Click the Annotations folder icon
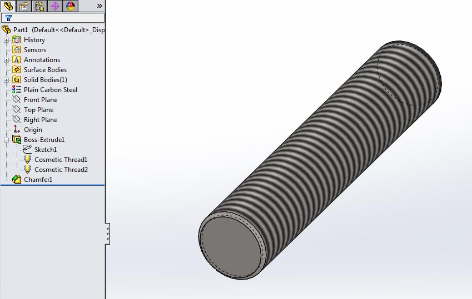The image size is (472, 299). click(17, 60)
